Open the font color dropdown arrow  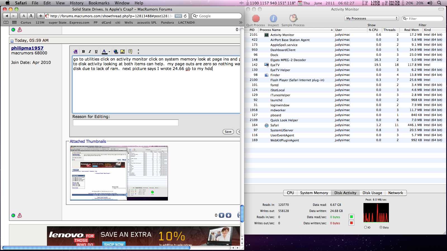point(110,51)
